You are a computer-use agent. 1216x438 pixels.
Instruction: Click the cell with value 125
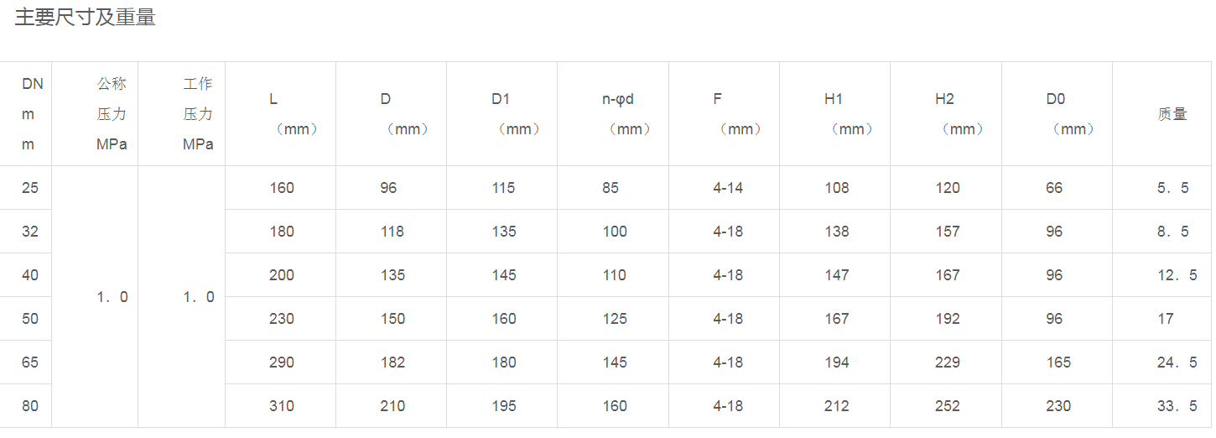[615, 319]
